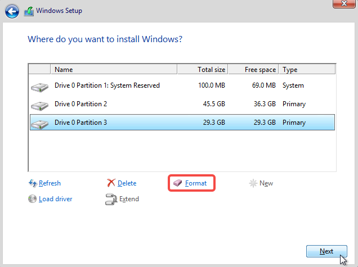Screen dimensions: 358x267
Task: Click the Extend drive icon
Action: tap(111, 199)
